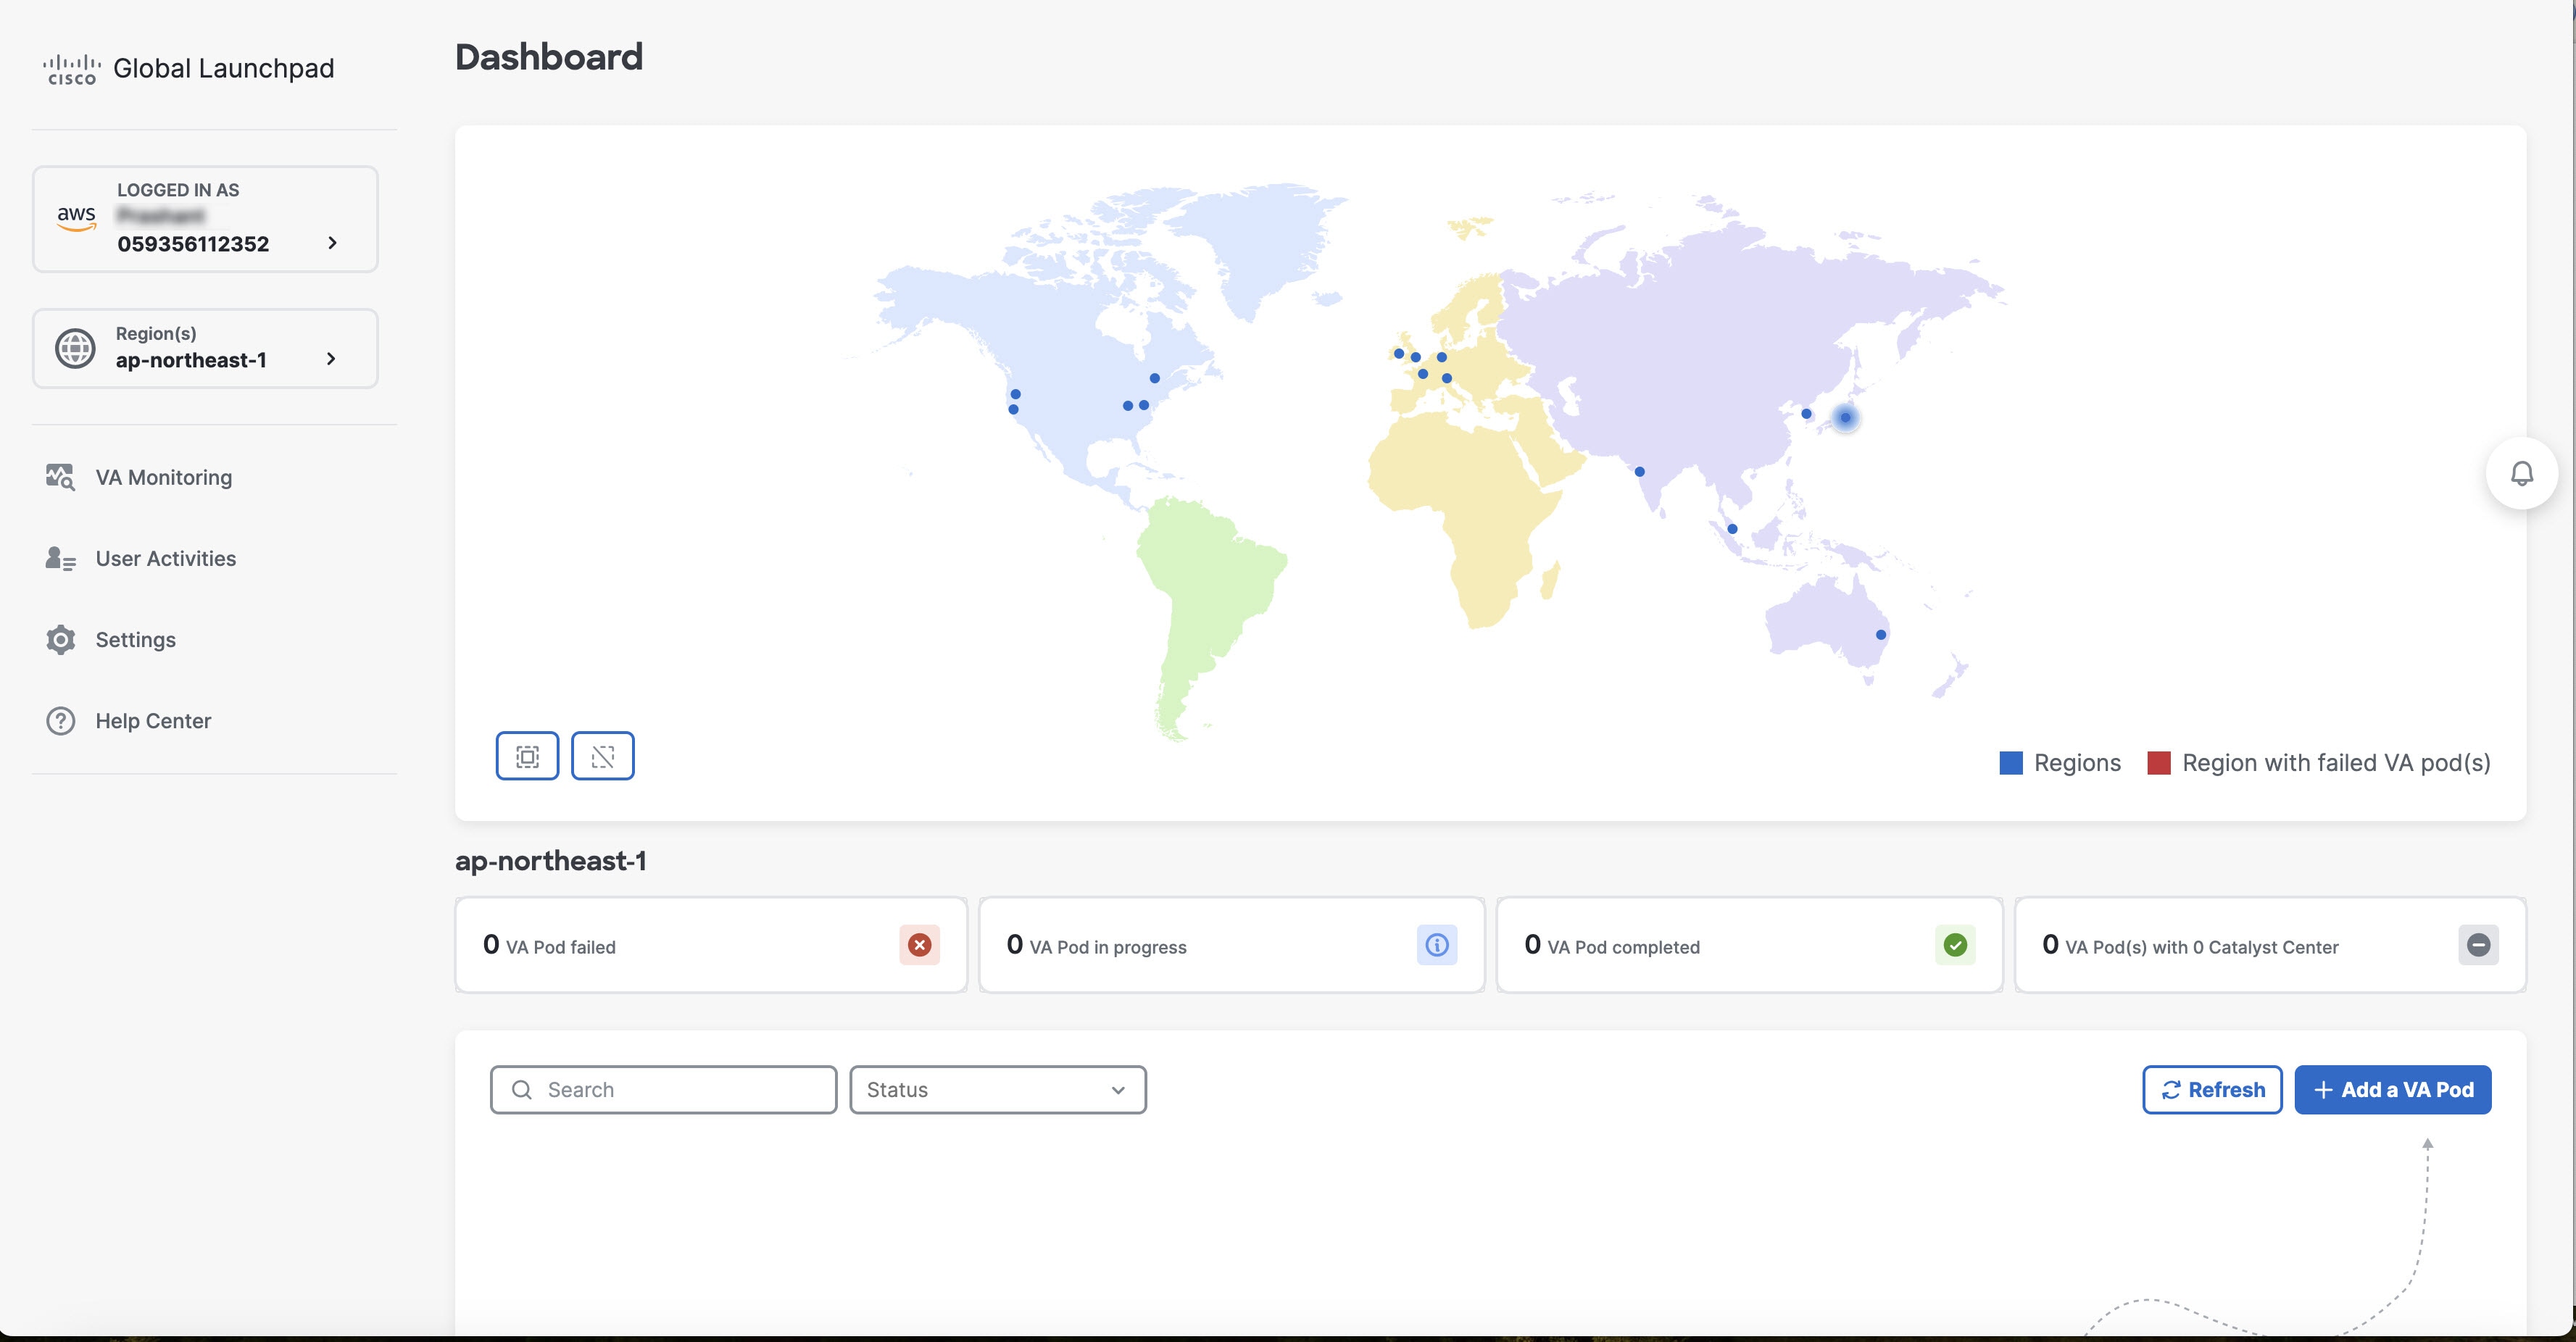Open User Activities page

pos(165,558)
